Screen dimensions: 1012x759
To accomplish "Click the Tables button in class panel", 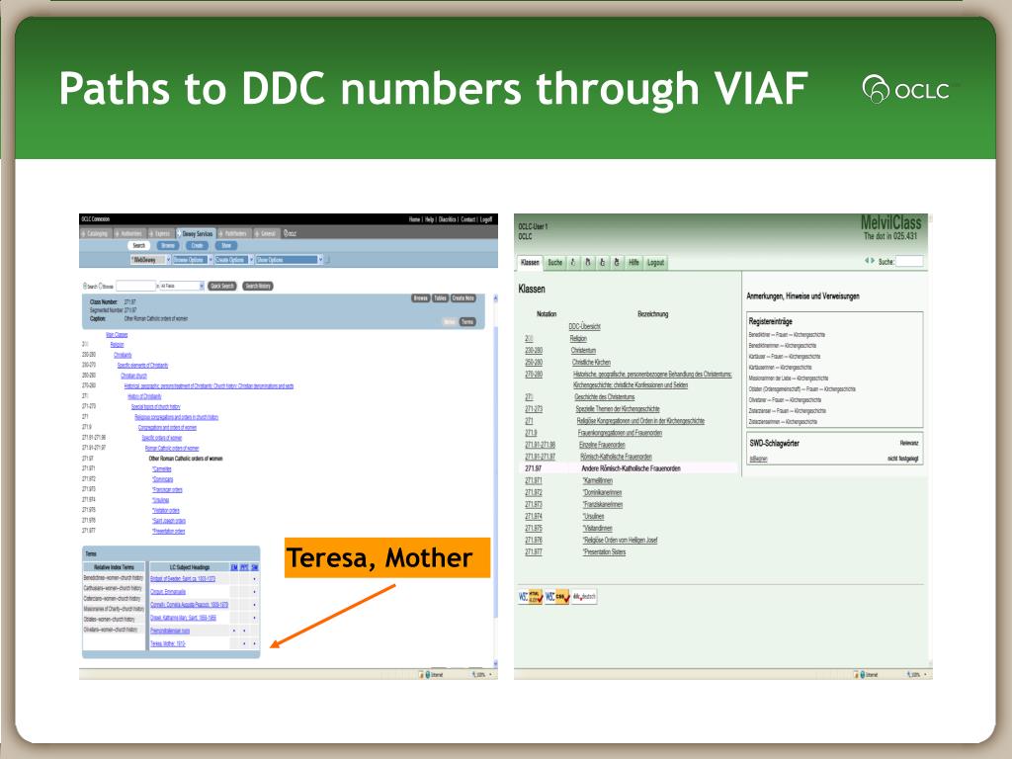I will click(x=440, y=298).
